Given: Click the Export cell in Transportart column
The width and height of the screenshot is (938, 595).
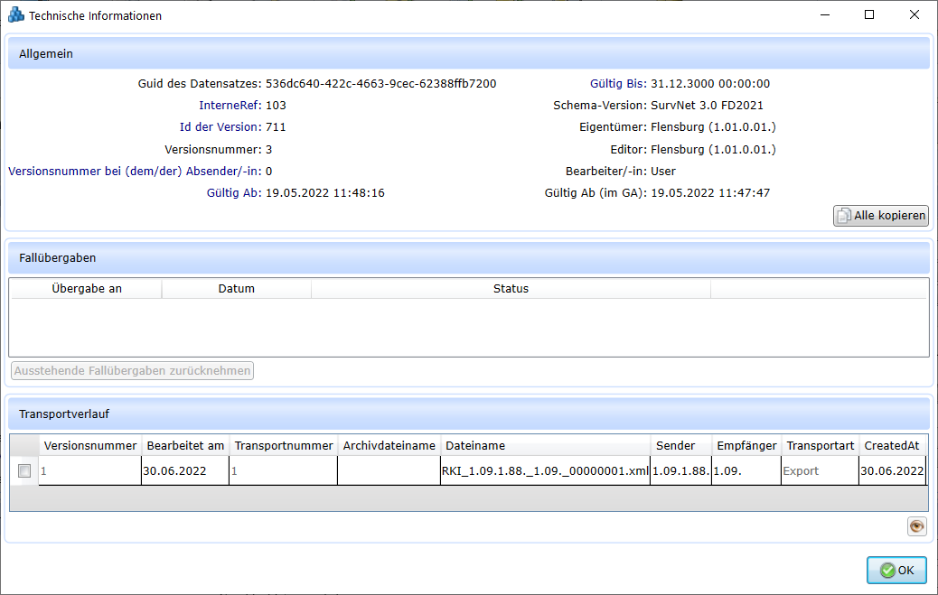Looking at the screenshot, I should [801, 470].
